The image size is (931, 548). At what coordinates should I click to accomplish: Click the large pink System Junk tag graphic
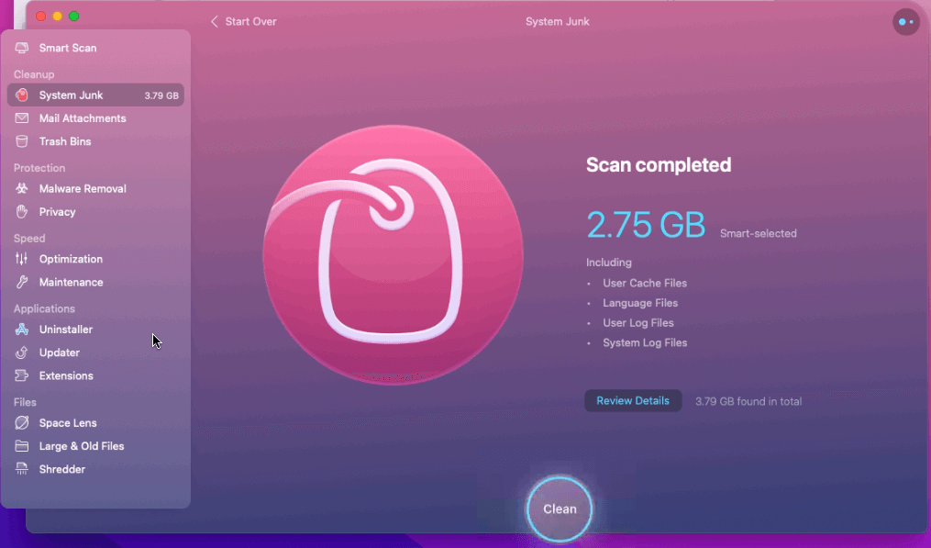click(393, 255)
